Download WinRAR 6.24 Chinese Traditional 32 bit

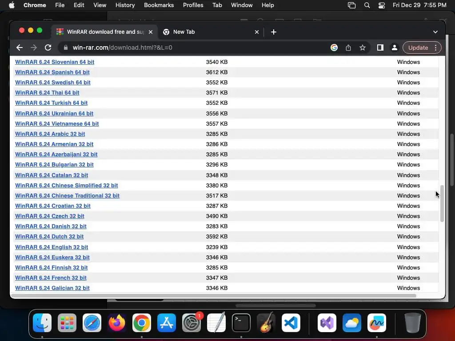(x=68, y=196)
